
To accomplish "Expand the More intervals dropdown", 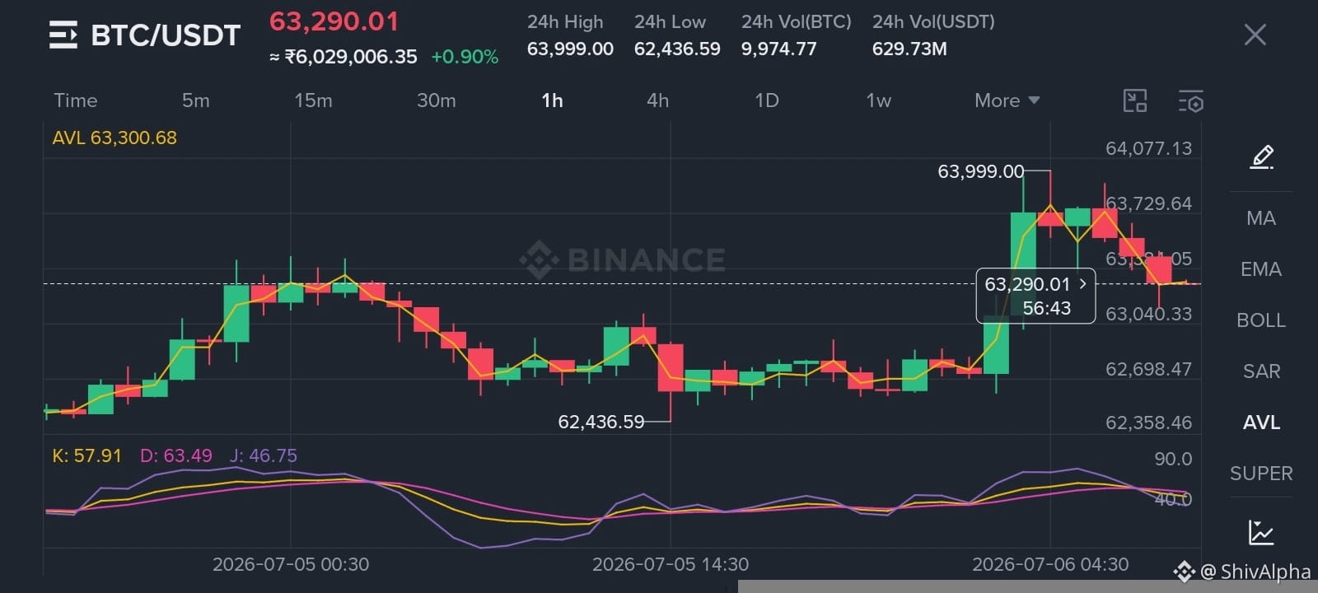I will click(1007, 100).
